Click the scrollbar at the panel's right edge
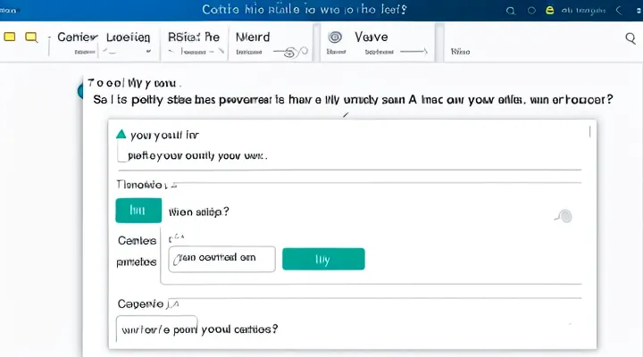Viewport: 643px width, 357px height. pyautogui.click(x=589, y=132)
